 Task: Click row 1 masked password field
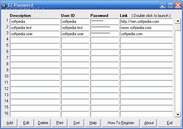(x=105, y=21)
